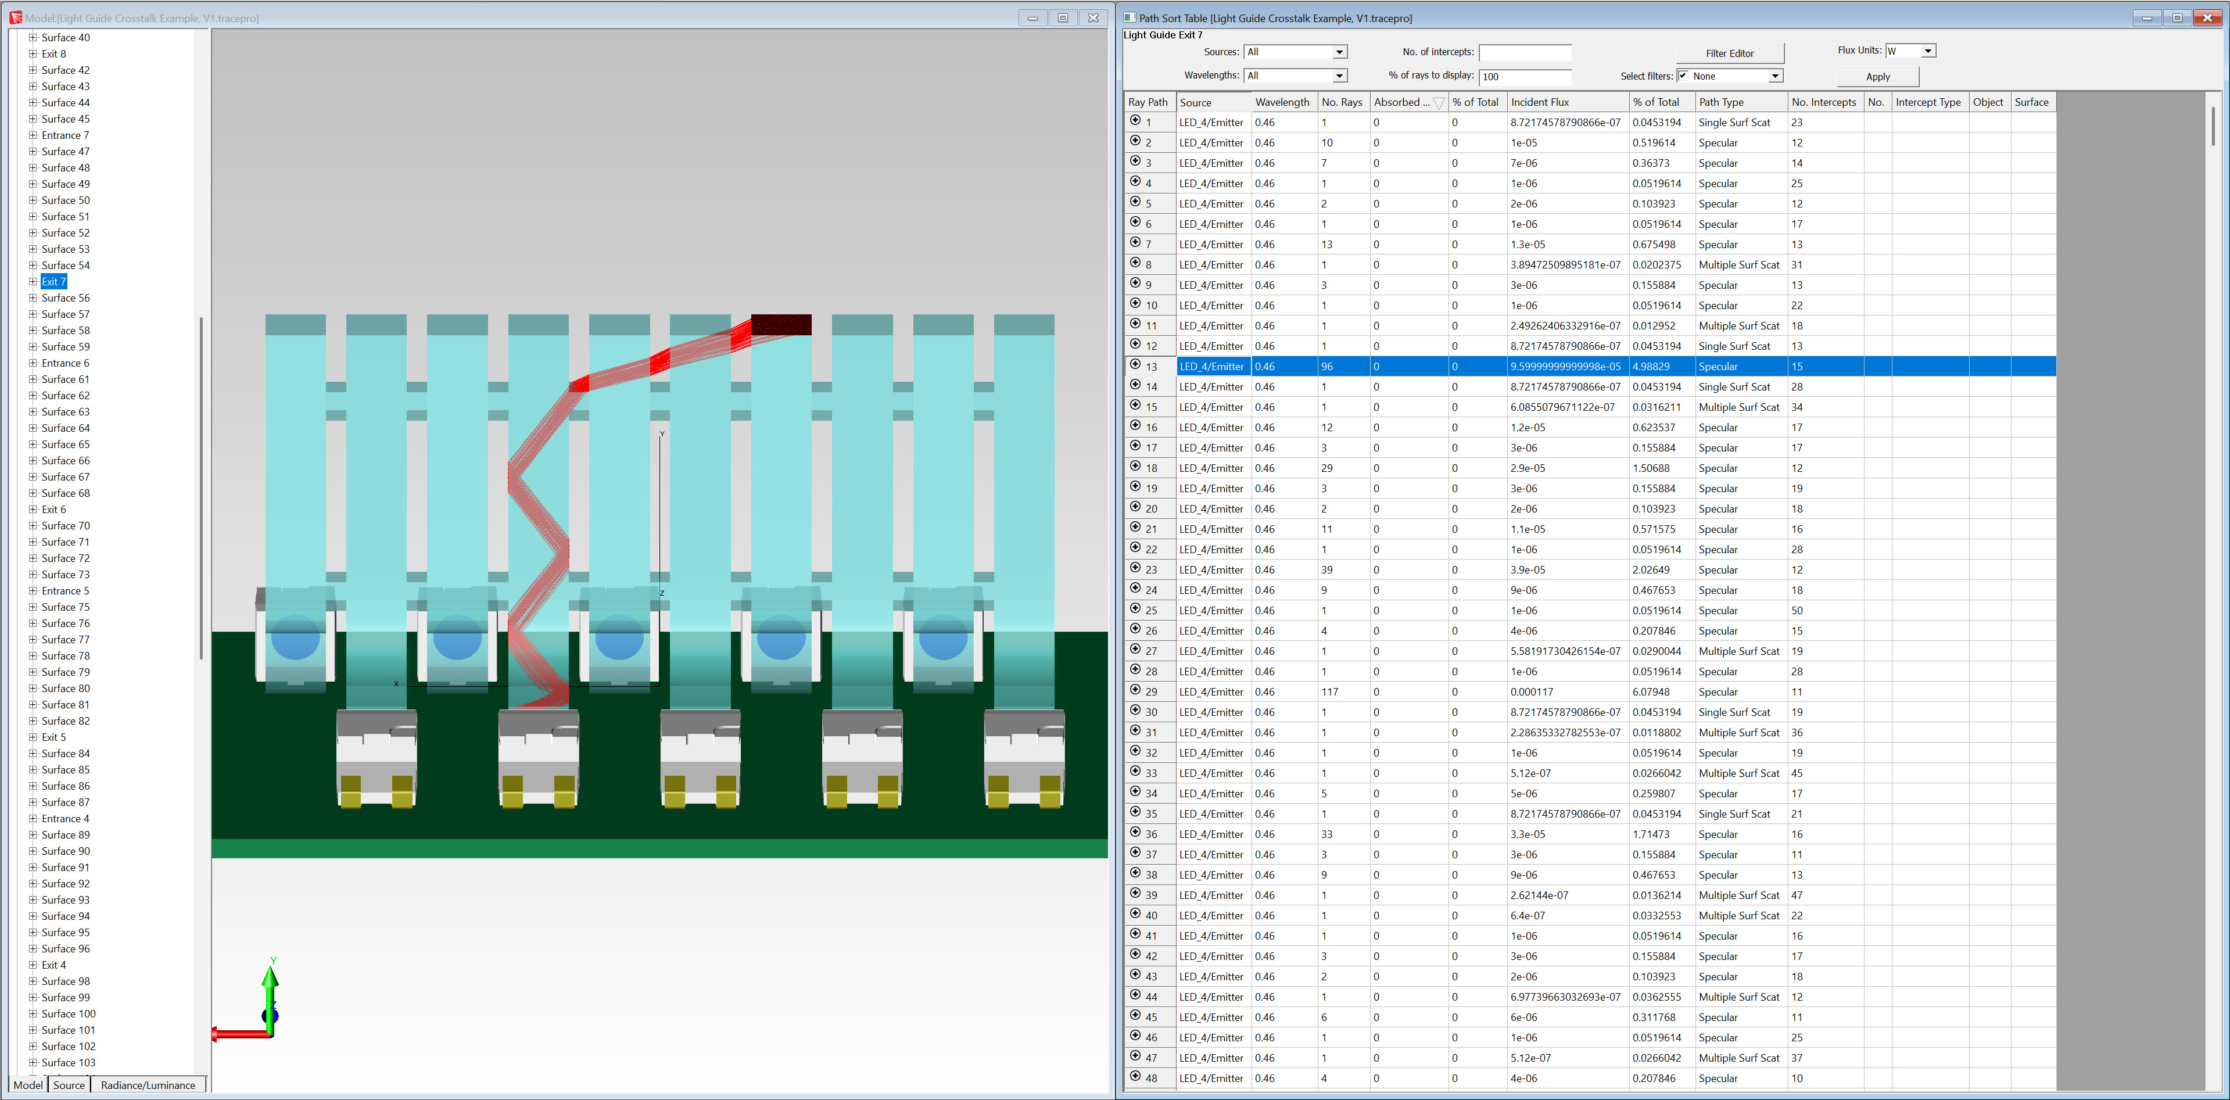Expand the Exit 8 tree node
This screenshot has height=1100, width=2230.
[33, 53]
